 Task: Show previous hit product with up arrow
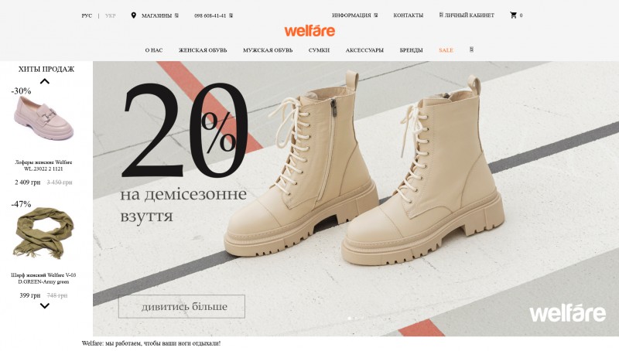pos(45,81)
